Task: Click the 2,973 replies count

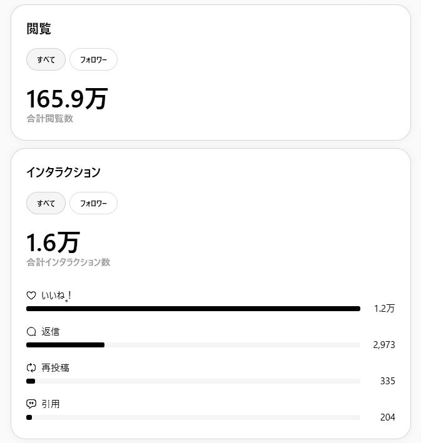Action: pyautogui.click(x=384, y=345)
